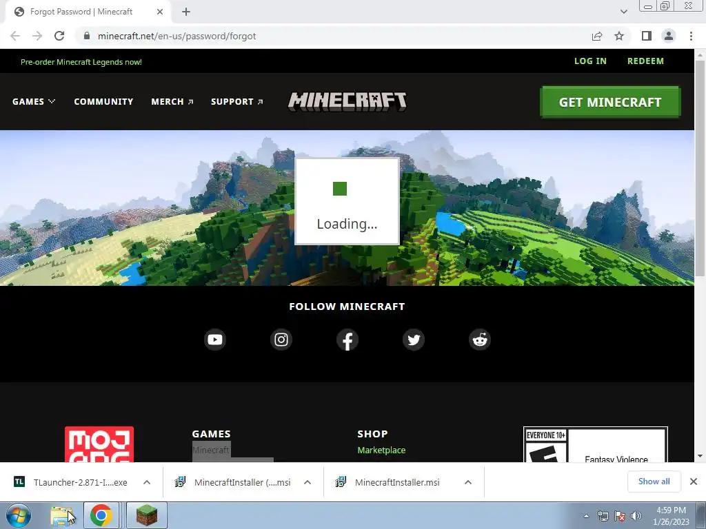Close the Forgot Password tab
The width and height of the screenshot is (706, 529).
(160, 12)
